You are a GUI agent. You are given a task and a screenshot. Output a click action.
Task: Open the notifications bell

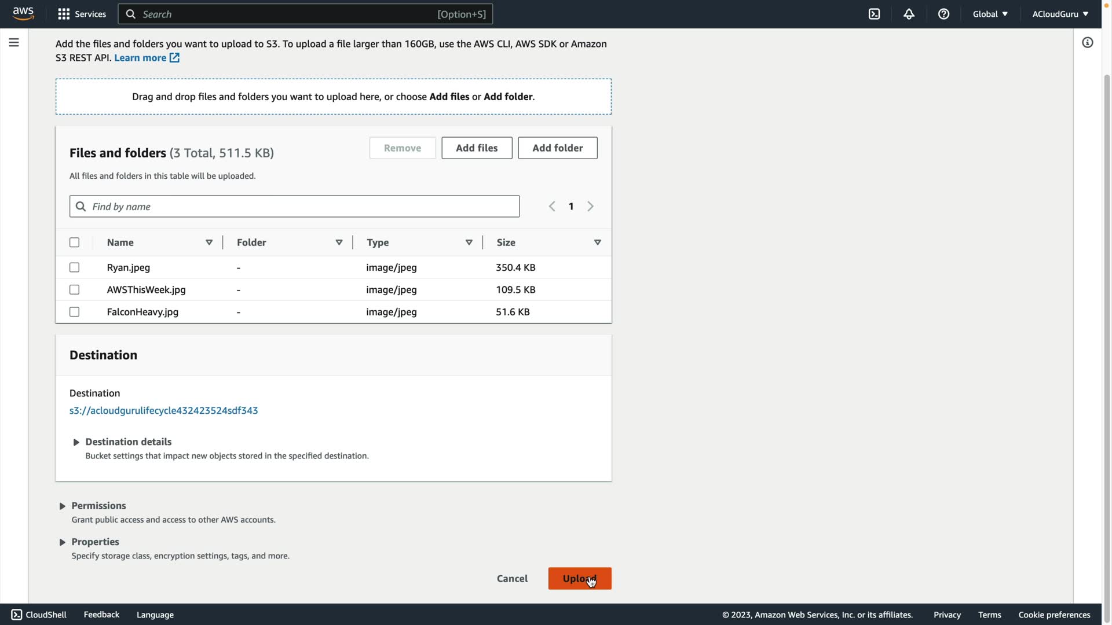tap(909, 14)
